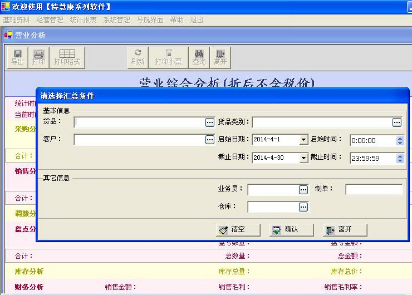
Task: Click the 营业分析 window icon
Action: pos(8,35)
